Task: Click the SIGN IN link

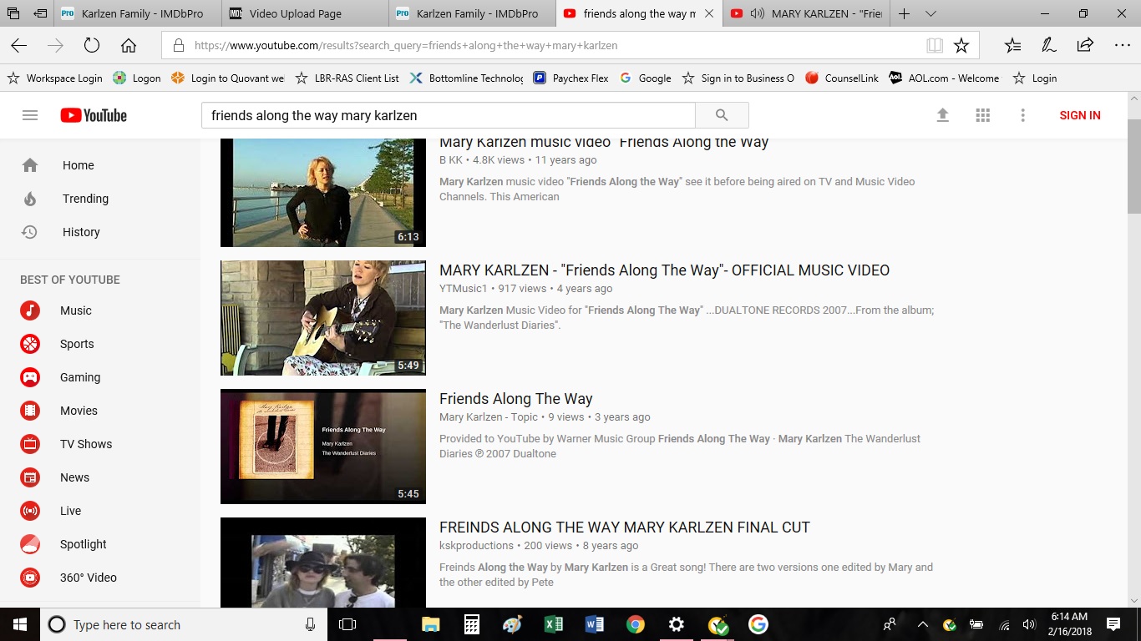Action: 1079,115
